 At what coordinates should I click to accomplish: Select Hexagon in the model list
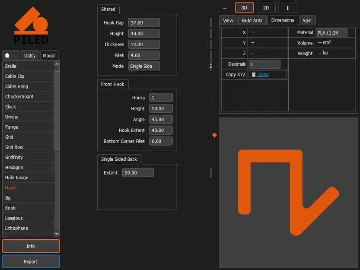point(29,167)
